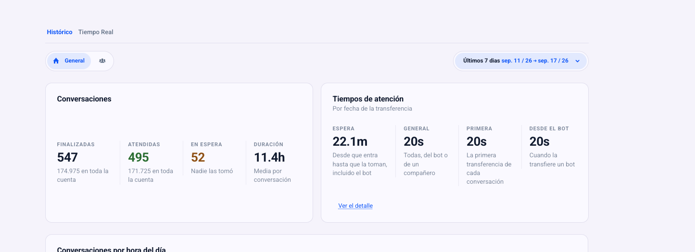Click the 20s value under Primera

tap(477, 141)
